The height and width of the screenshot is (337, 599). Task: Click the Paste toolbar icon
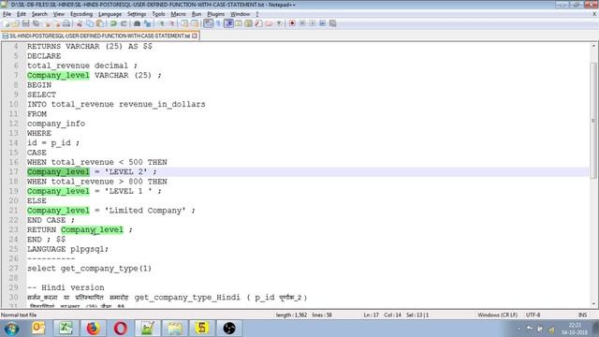pos(100,23)
